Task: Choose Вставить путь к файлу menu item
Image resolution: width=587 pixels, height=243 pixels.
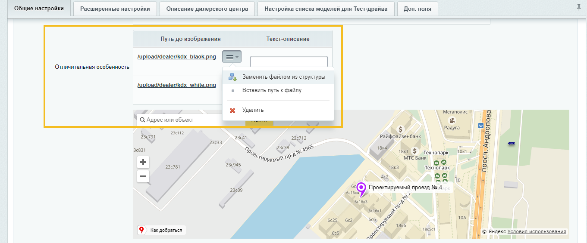Action: pyautogui.click(x=278, y=90)
